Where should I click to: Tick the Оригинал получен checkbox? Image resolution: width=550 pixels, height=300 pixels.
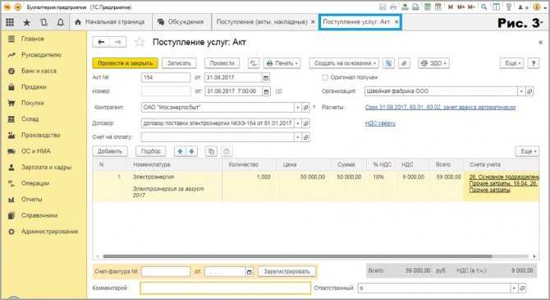click(325, 77)
